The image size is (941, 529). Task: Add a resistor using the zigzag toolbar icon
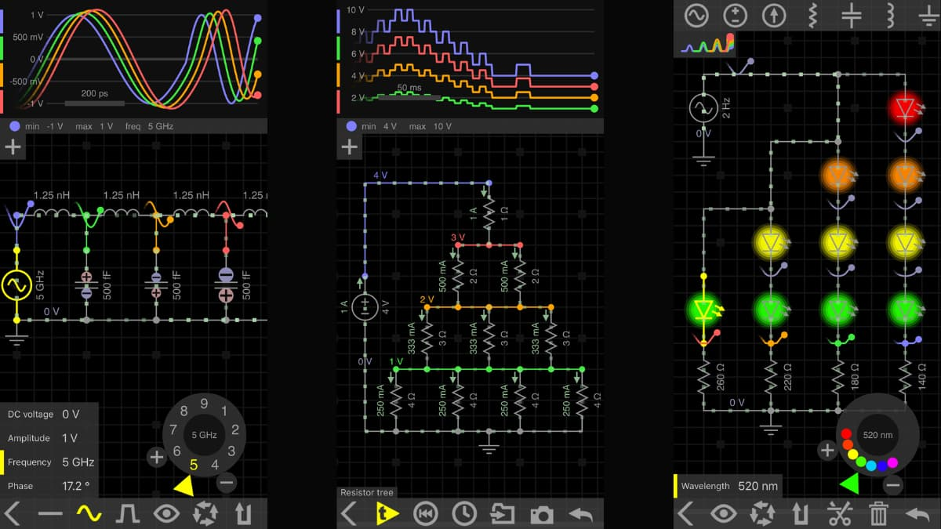(812, 15)
